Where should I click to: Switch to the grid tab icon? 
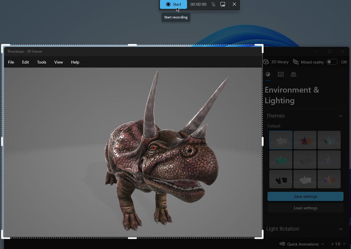point(293,75)
